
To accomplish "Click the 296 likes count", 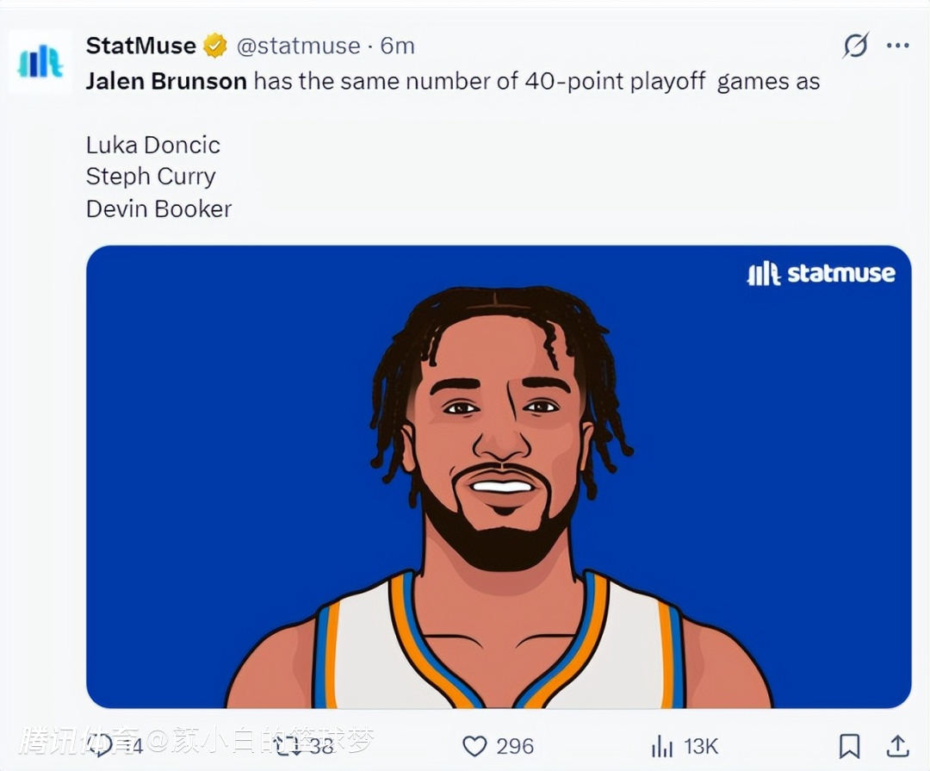I will (515, 746).
